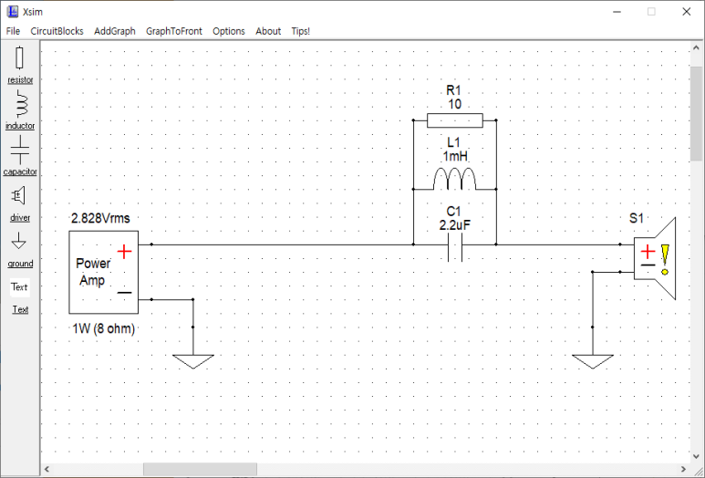Click the vertical scrollbar thumb

point(696,113)
